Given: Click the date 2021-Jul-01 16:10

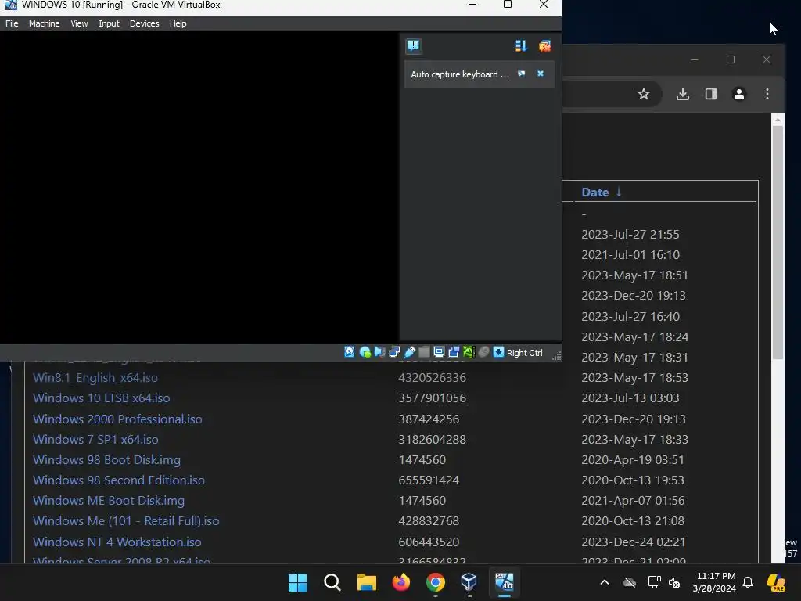Looking at the screenshot, I should [x=630, y=255].
